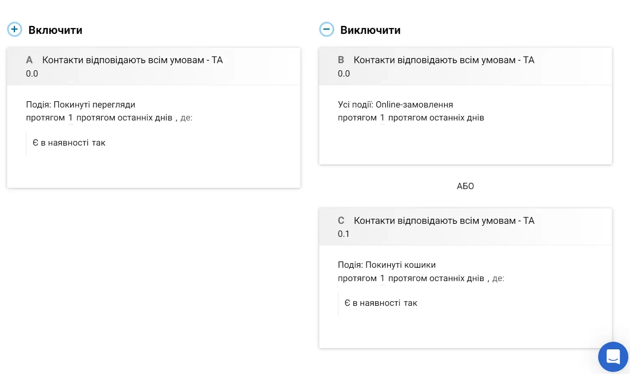Viewport: 630px width, 374px height.
Task: Click the 0.1 value in group C
Action: click(343, 234)
